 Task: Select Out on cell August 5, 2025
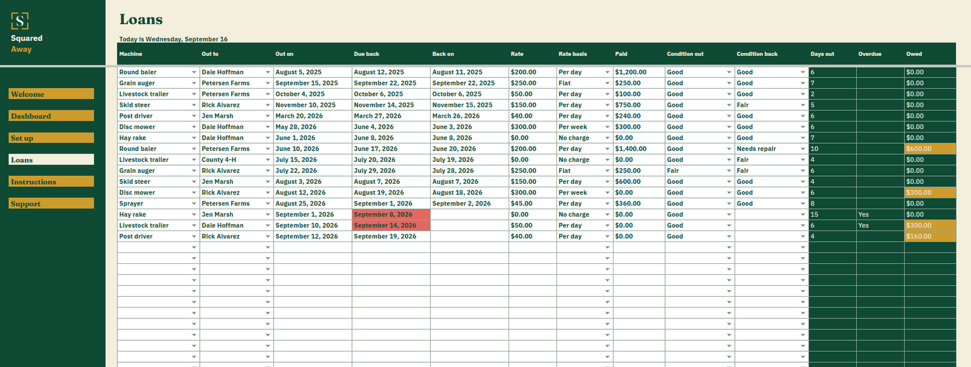313,72
